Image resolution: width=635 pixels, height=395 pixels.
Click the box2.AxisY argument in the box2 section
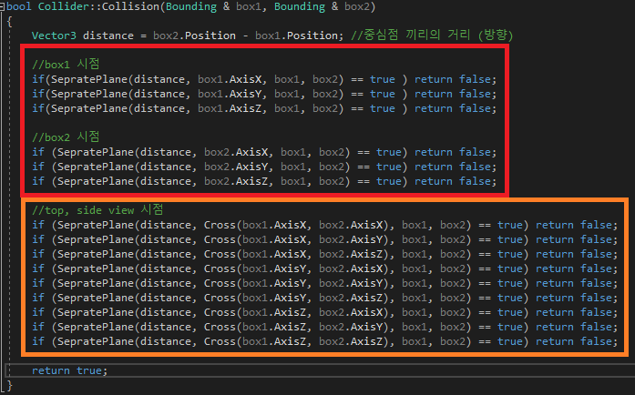point(236,167)
